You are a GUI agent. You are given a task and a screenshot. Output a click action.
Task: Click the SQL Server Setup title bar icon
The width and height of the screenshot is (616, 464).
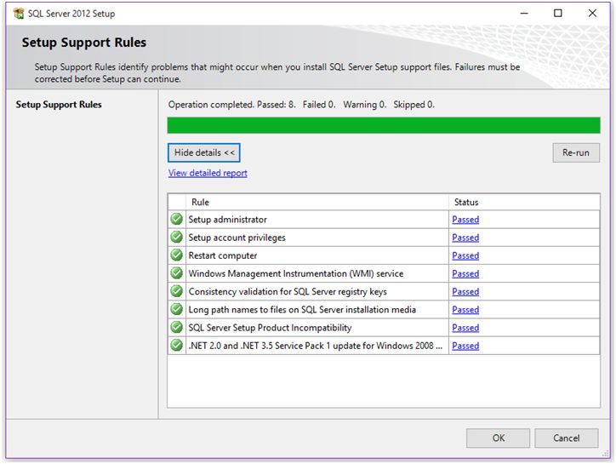(18, 14)
